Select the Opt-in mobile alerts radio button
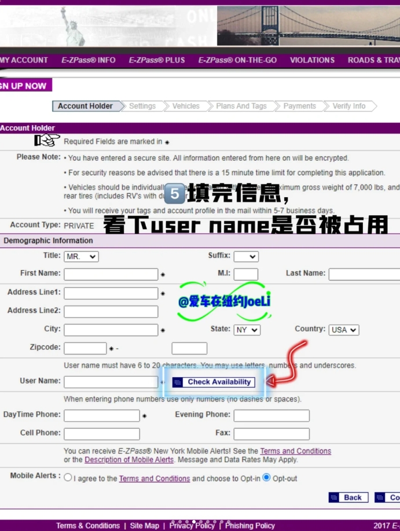 click(68, 477)
